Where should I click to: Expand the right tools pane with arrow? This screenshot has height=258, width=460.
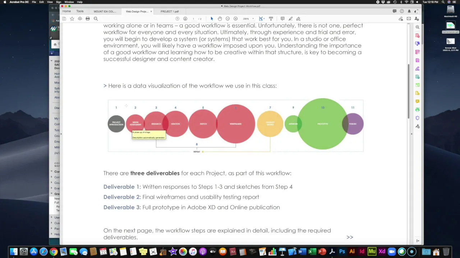pos(411,134)
